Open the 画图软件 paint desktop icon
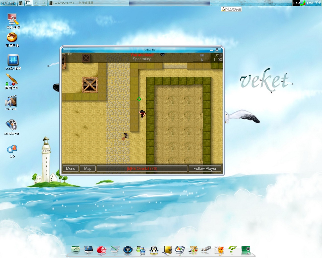322x258 pixels. coord(12,82)
